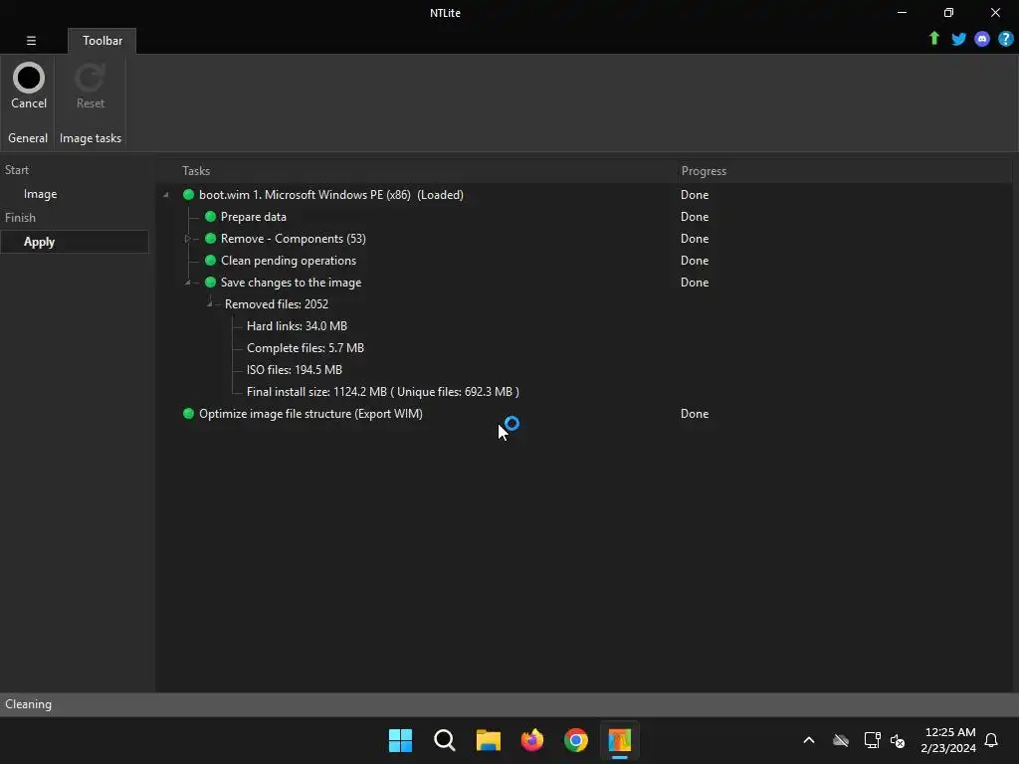Collapse the boot.wim tree node
Viewport: 1019px width, 764px height.
coord(166,194)
